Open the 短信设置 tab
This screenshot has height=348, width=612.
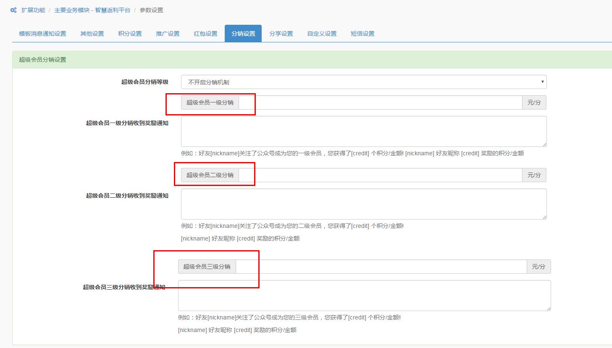coord(362,34)
